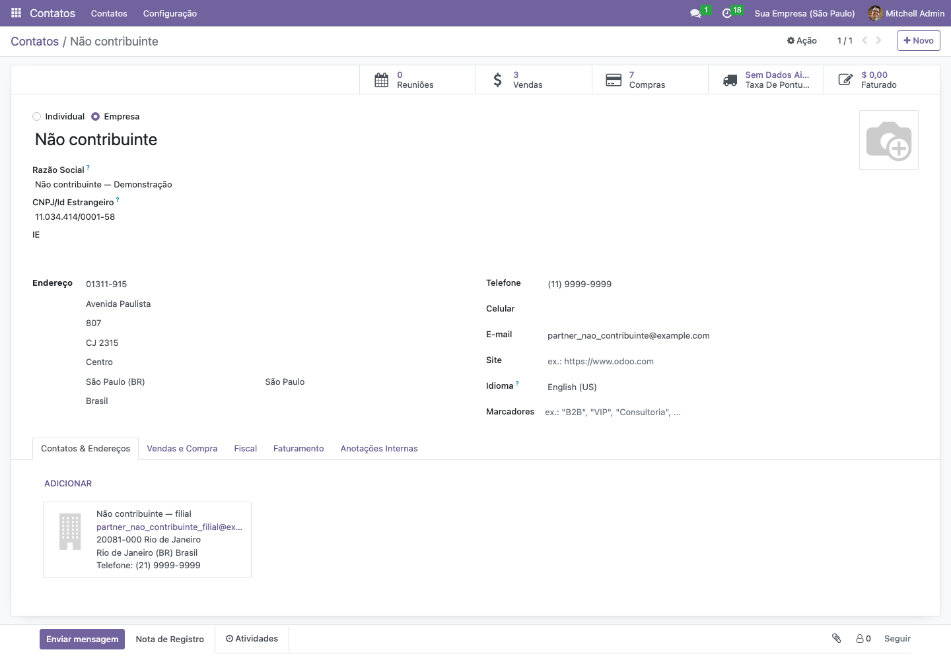Click the E-mail field
Screen dimensions: 951x660
[731, 335]
